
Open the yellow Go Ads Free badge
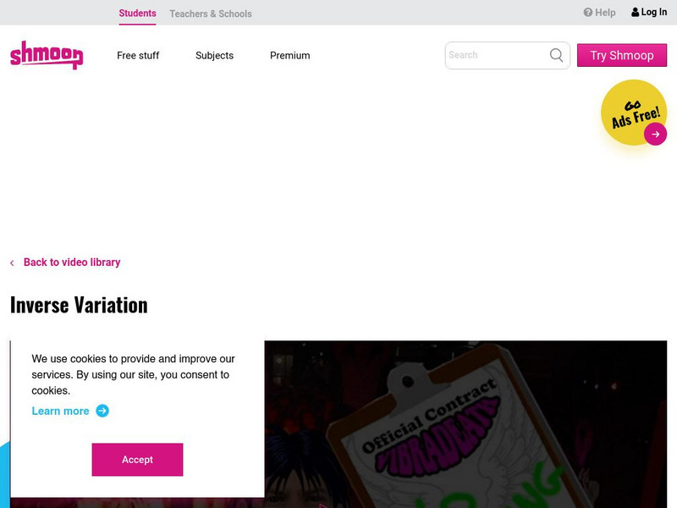coord(633,113)
